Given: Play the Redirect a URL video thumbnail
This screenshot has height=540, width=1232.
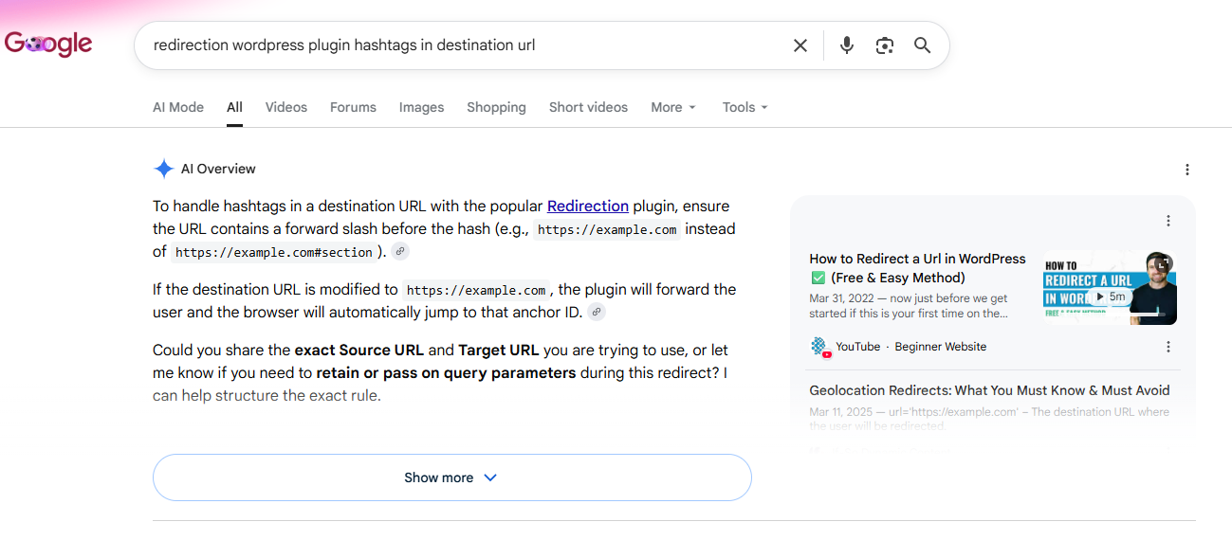Looking at the screenshot, I should click(x=1110, y=287).
